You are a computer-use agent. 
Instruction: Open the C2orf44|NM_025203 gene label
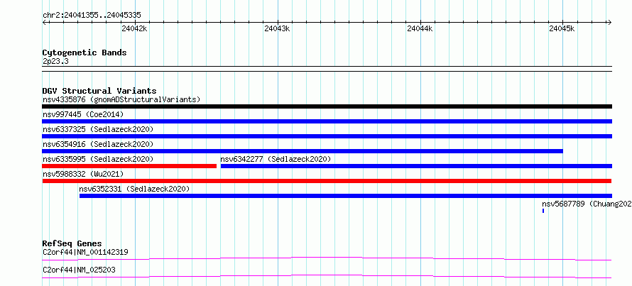[x=79, y=270]
